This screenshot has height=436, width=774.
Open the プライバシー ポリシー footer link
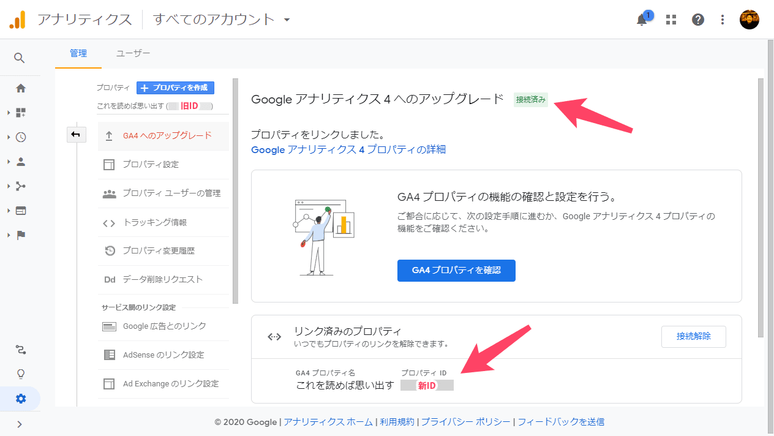point(465,422)
